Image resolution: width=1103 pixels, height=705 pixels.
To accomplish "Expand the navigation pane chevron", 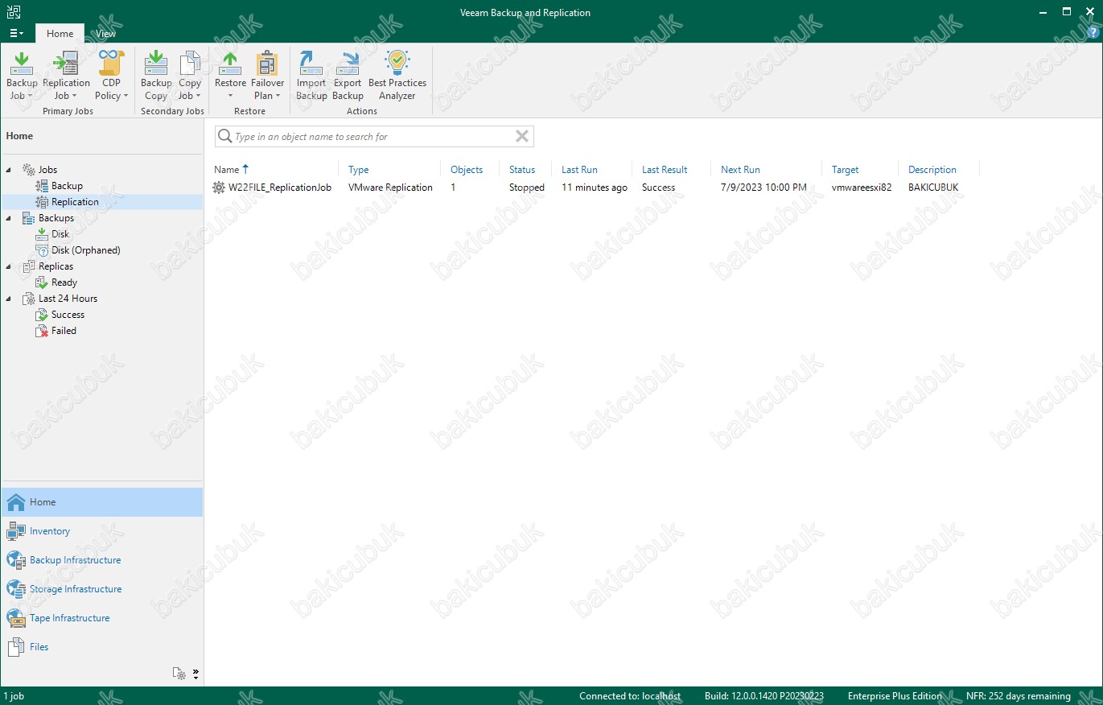I will 195,674.
